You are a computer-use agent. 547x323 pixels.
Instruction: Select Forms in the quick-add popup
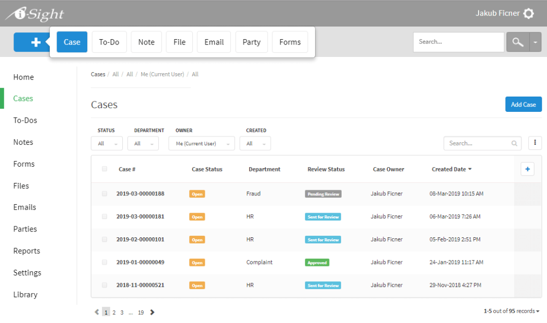(x=290, y=42)
